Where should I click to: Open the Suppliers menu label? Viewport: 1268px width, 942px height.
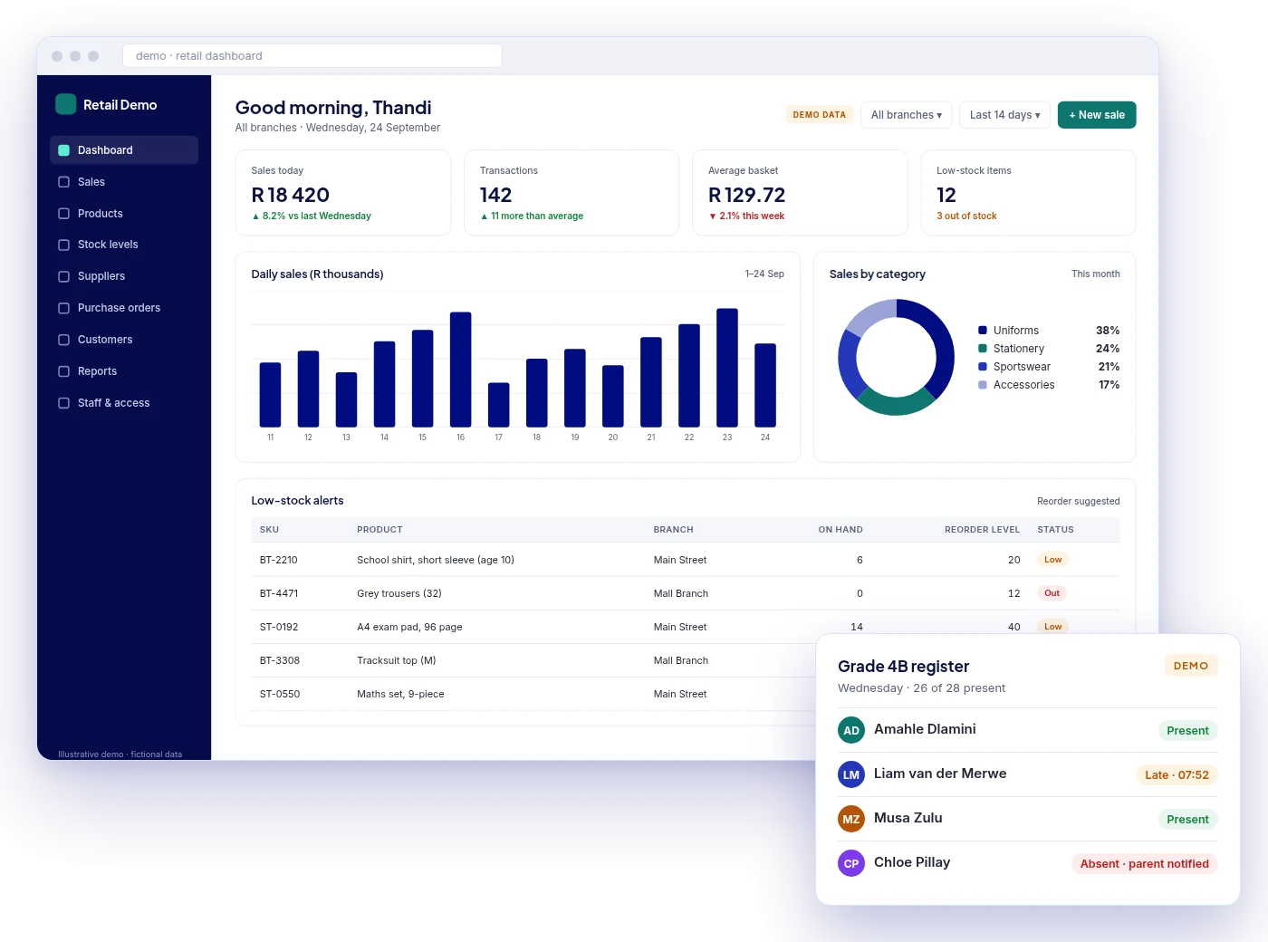pos(101,276)
